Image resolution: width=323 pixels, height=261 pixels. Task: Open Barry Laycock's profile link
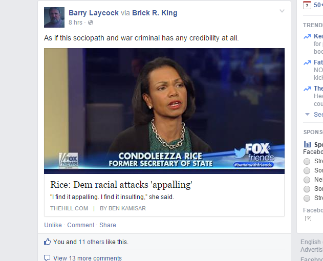coord(94,13)
